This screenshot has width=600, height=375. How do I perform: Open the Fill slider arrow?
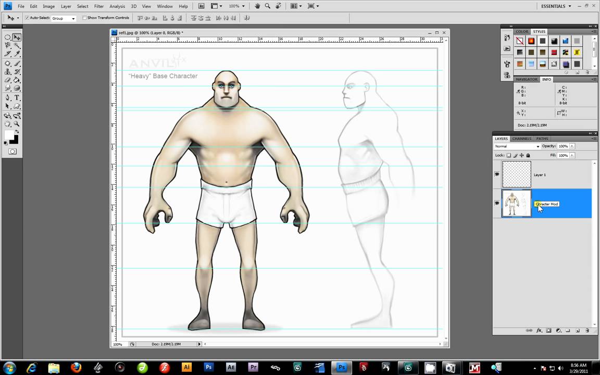tap(572, 155)
